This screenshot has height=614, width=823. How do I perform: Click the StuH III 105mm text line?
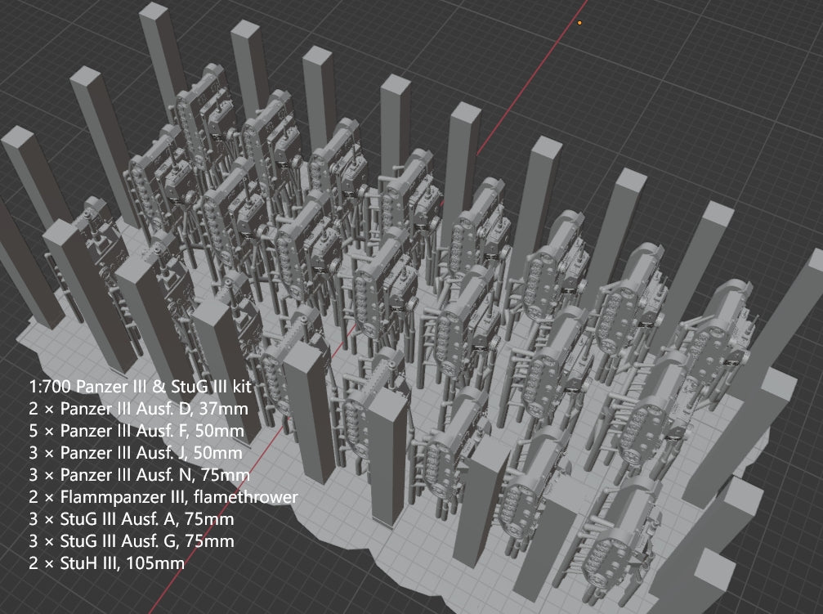[x=106, y=562]
